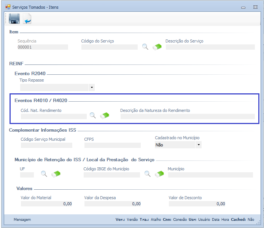264x228 pixels.
Task: Search Código do Serviço with magnifier icon
Action: (x=145, y=47)
